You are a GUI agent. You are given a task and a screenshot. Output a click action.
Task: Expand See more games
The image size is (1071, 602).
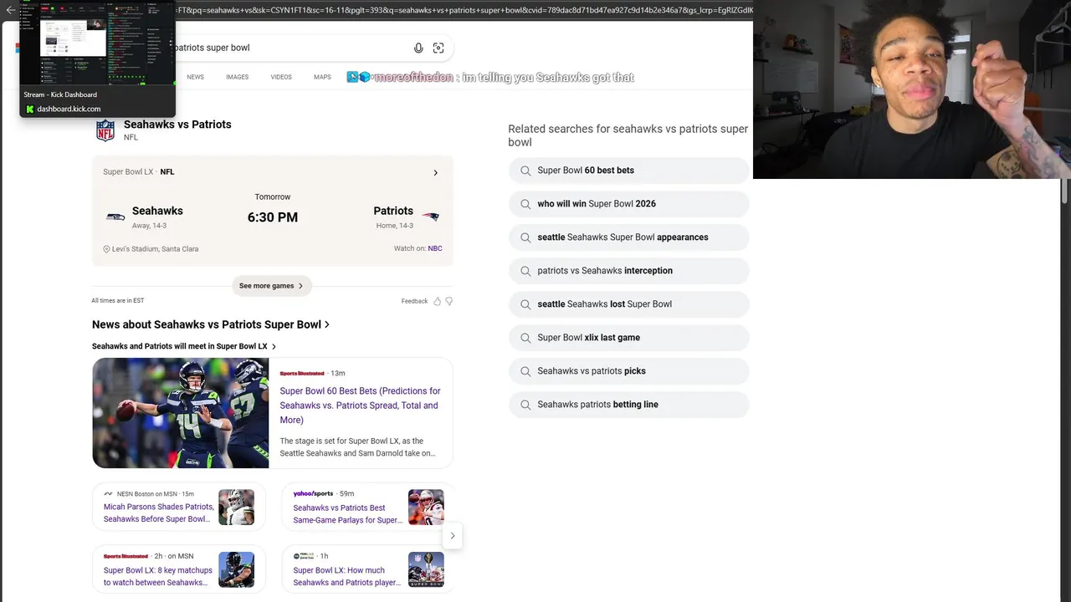(x=271, y=286)
